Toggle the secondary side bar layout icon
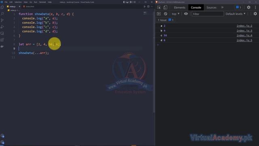259x146 pixels. click(x=130, y=2)
